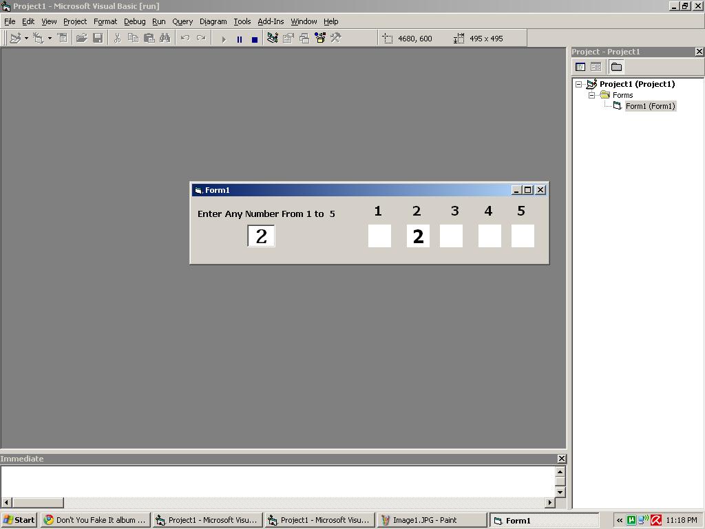The width and height of the screenshot is (705, 529).
Task: Open the Edit menu
Action: click(x=28, y=21)
